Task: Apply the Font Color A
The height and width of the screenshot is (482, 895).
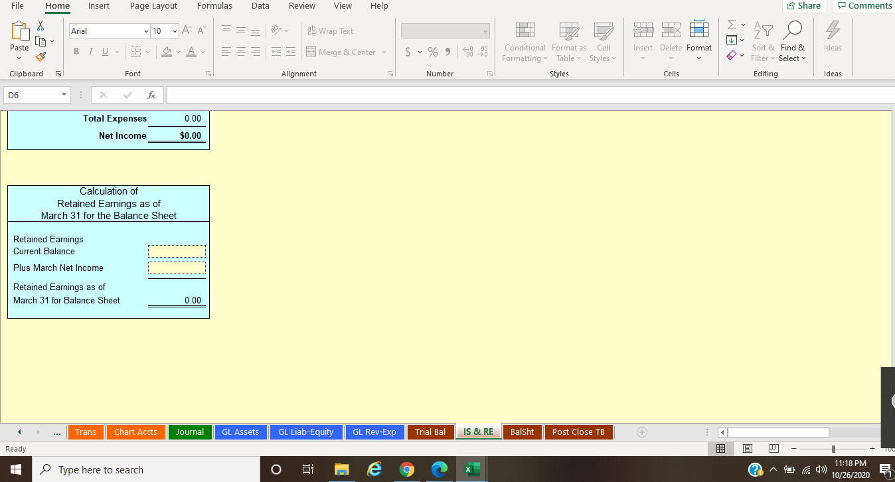Action: (191, 52)
